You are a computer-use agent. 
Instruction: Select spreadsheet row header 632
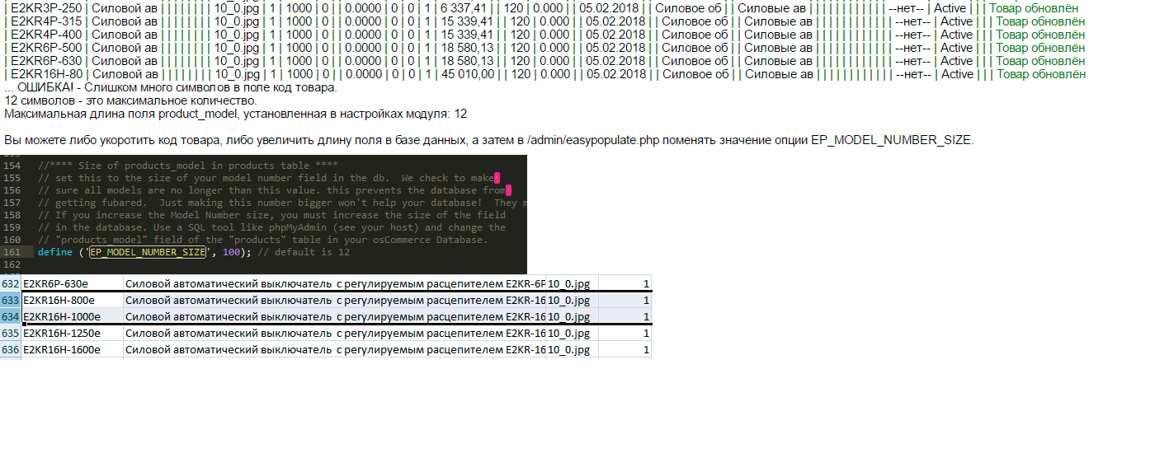click(x=11, y=283)
